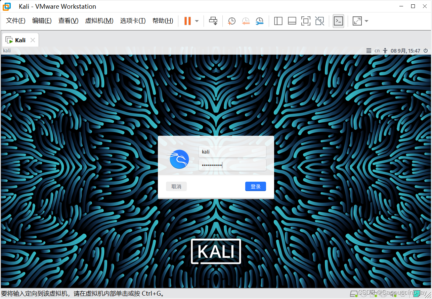Open the 虚拟机(M) menu

pos(99,21)
